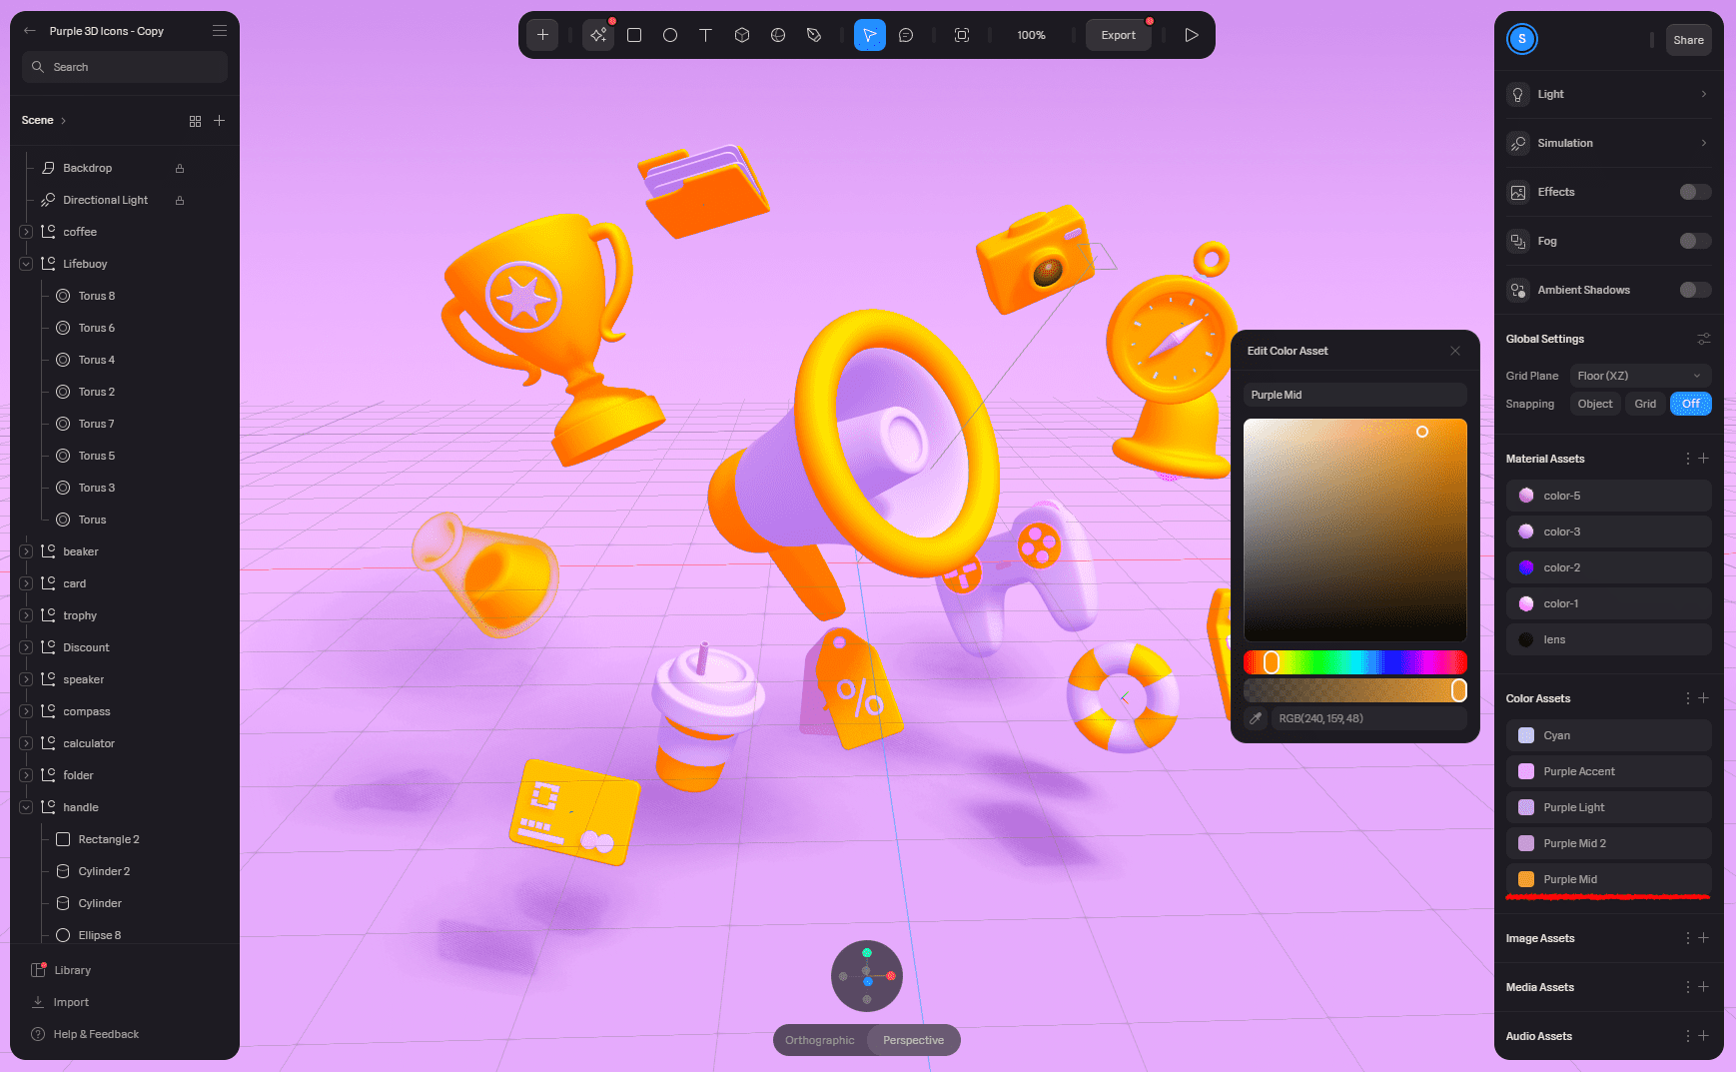Open the hamburger menu in the left panel
Viewport: 1736px width, 1072px height.
coord(220,31)
